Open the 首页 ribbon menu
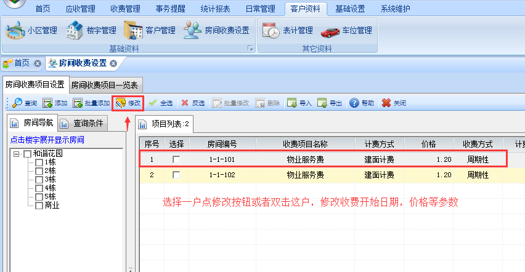The height and width of the screenshot is (272, 525). 43,9
